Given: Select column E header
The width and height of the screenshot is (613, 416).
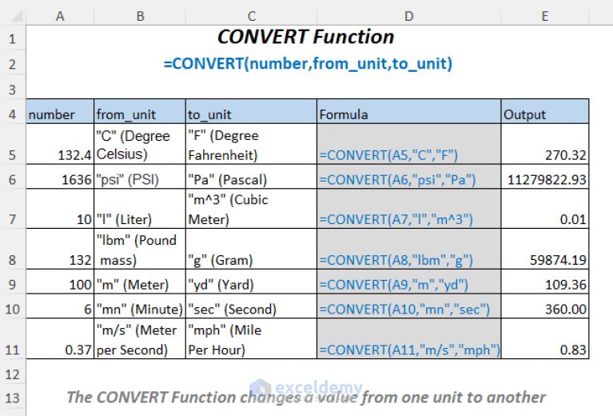Looking at the screenshot, I should [x=545, y=16].
